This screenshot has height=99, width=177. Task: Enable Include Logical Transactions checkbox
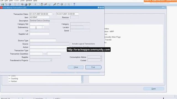(x=71, y=43)
